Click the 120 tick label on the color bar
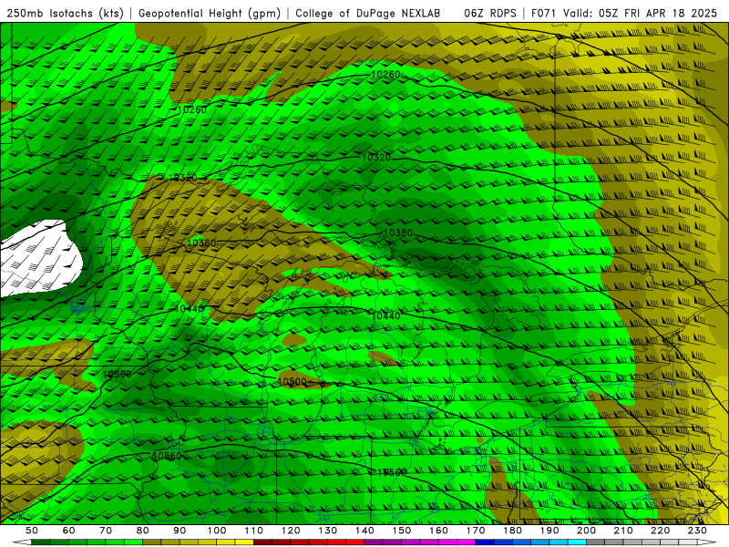The image size is (729, 547). pyautogui.click(x=291, y=531)
